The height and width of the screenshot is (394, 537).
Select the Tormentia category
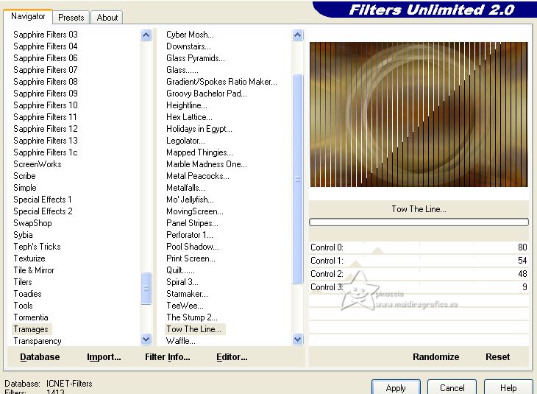click(x=31, y=317)
